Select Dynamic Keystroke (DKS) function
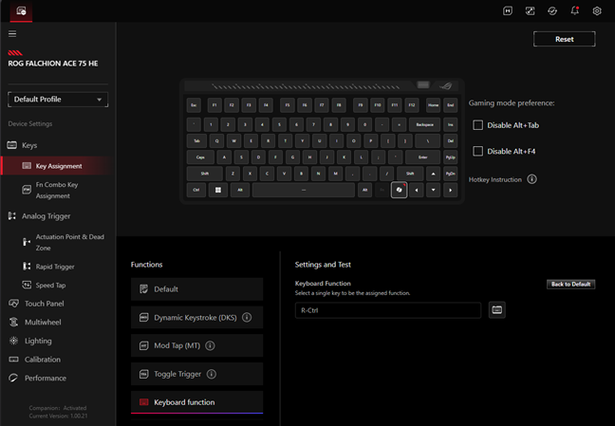The height and width of the screenshot is (426, 615). (196, 317)
